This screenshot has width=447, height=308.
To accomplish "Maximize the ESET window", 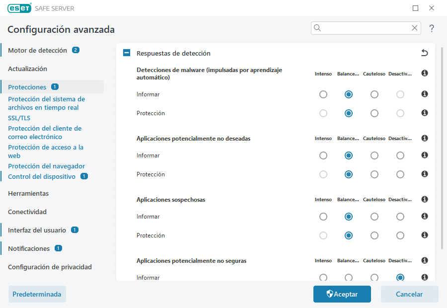I will pyautogui.click(x=415, y=8).
